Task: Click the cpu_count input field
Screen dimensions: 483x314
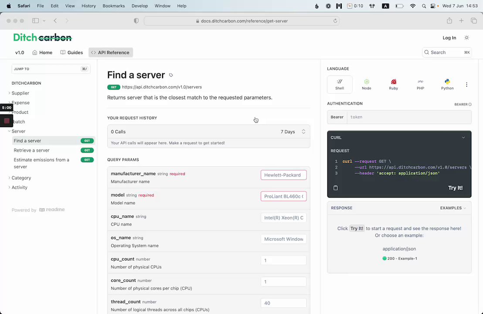Action: click(x=283, y=260)
